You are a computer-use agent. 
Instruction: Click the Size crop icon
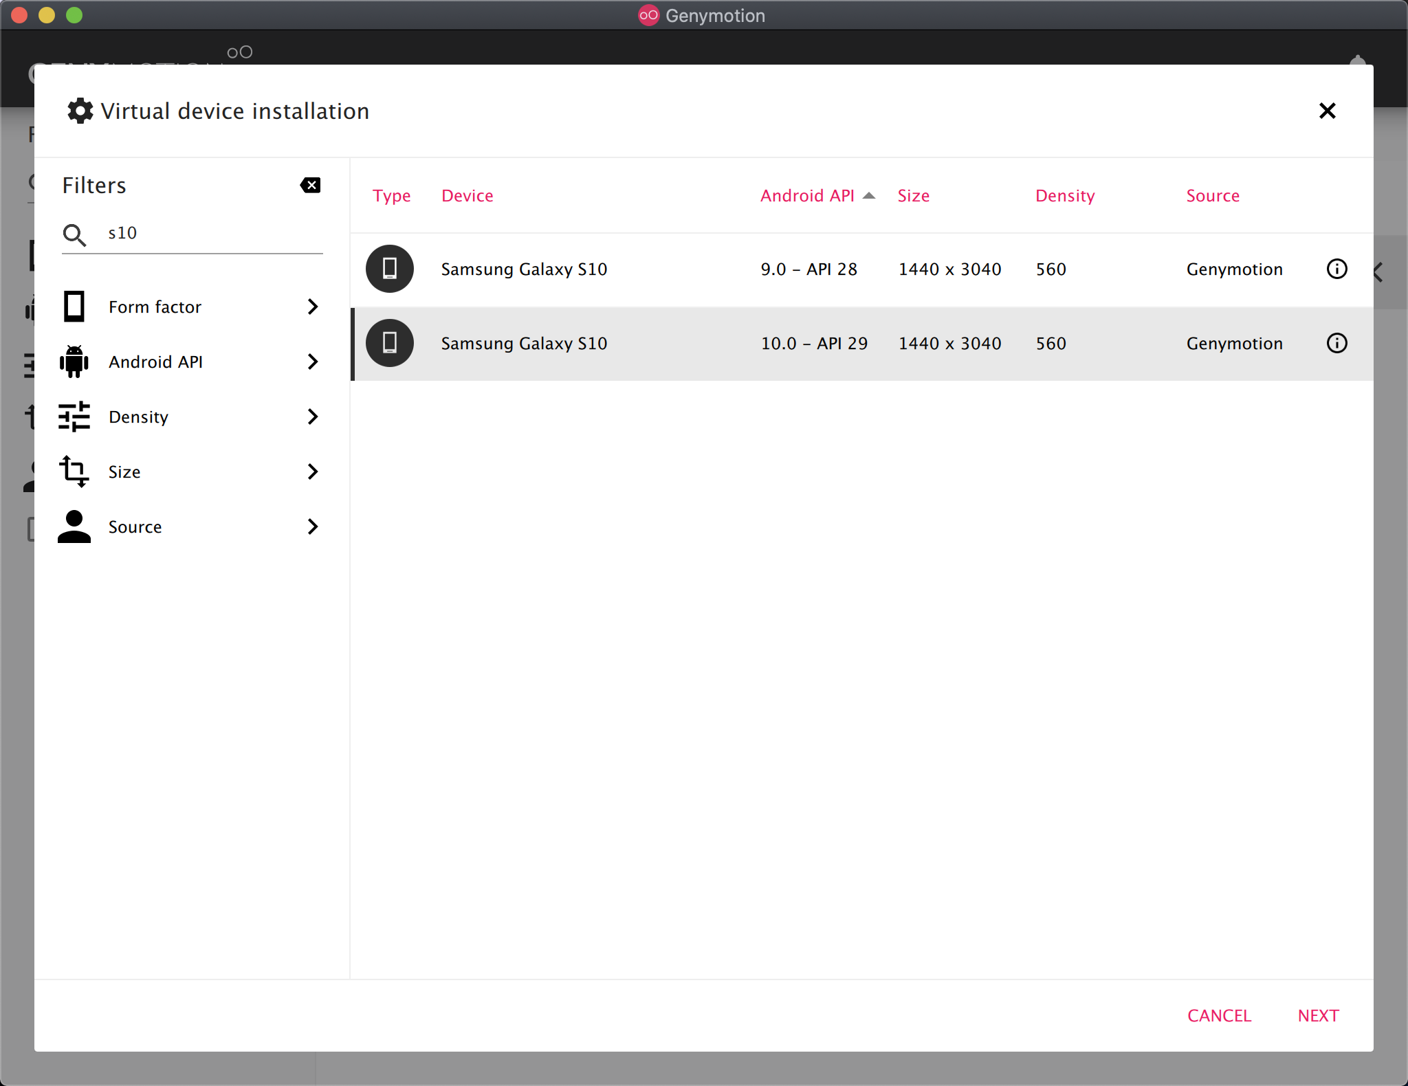(74, 472)
